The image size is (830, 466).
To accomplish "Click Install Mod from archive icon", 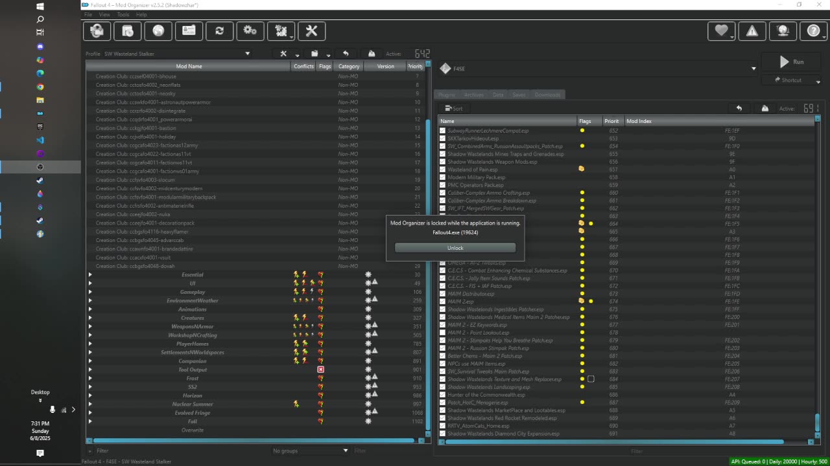I will (128, 30).
